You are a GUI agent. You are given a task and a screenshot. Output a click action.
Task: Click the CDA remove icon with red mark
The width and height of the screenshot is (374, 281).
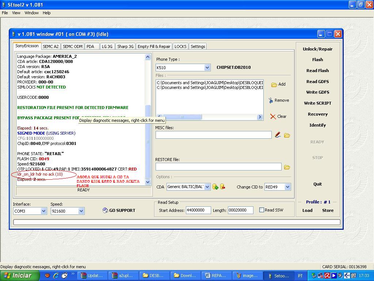pos(222,187)
